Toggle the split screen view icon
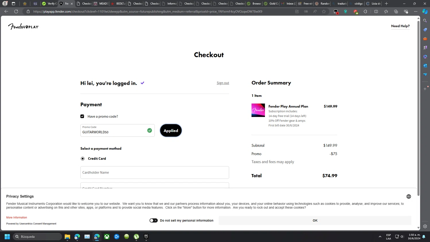Image resolution: width=430 pixels, height=242 pixels. (376, 11)
